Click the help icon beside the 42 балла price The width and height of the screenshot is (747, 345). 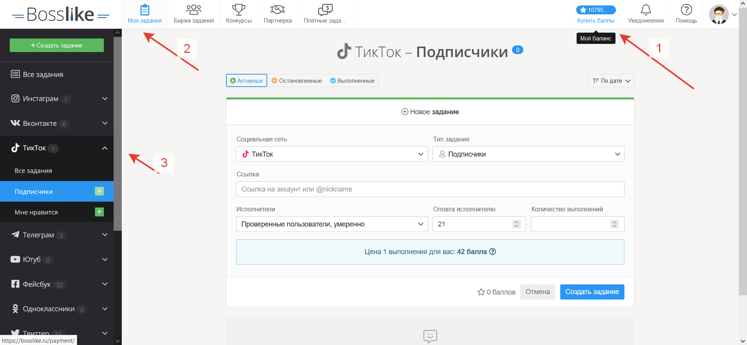tap(493, 252)
